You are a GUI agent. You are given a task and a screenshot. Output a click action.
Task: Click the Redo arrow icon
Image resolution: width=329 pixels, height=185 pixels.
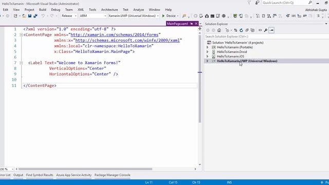pyautogui.click(x=52, y=16)
